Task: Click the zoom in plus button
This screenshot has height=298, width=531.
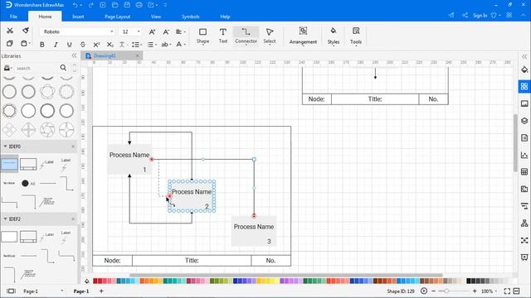Action: [x=475, y=291]
